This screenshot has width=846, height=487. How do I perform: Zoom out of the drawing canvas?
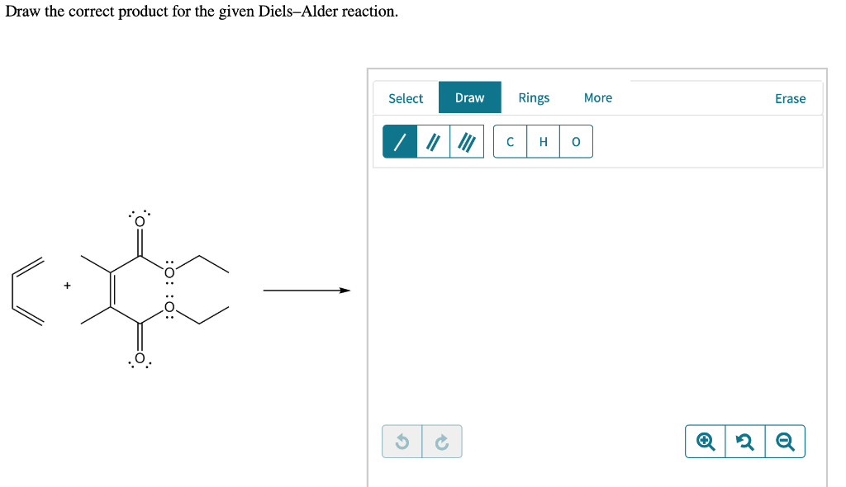pyautogui.click(x=785, y=441)
